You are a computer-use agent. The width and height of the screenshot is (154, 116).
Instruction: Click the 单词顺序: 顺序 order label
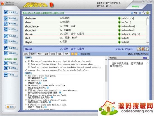tap(11, 59)
